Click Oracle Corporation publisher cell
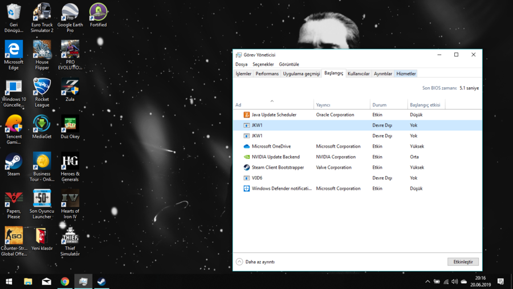The height and width of the screenshot is (289, 513). point(335,115)
